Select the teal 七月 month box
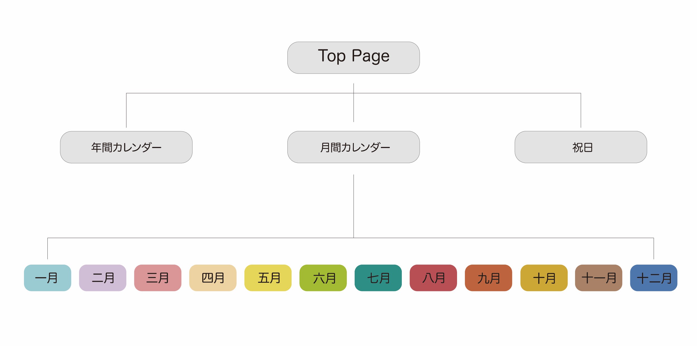 378,278
